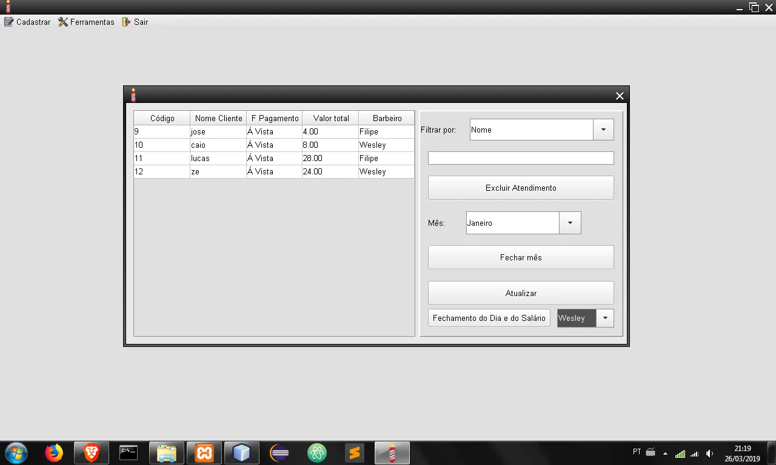The width and height of the screenshot is (776, 465).
Task: Select the row with client ze
Action: [274, 171]
